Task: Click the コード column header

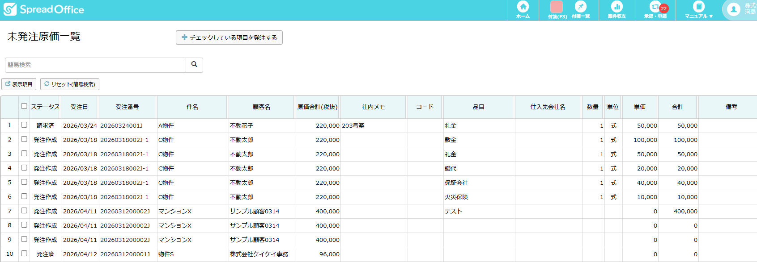Action: 425,107
